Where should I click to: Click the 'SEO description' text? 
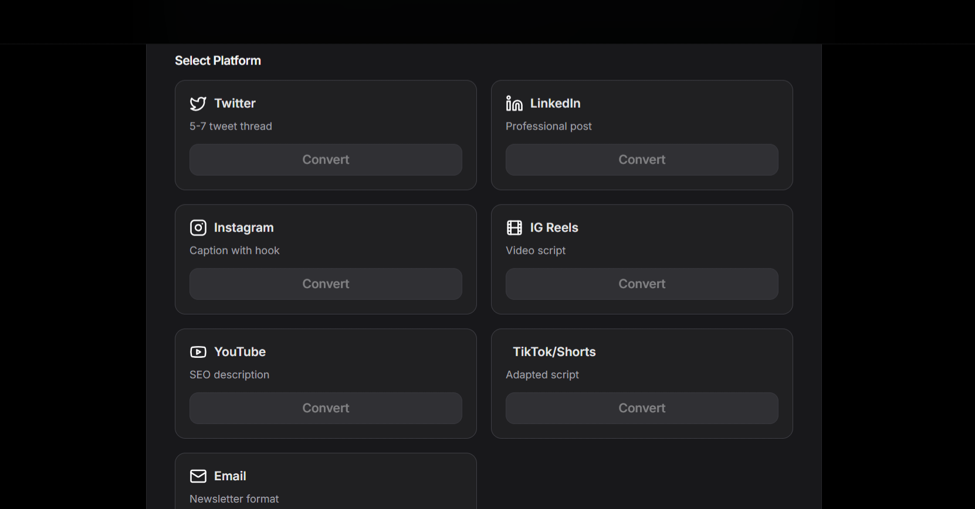229,375
